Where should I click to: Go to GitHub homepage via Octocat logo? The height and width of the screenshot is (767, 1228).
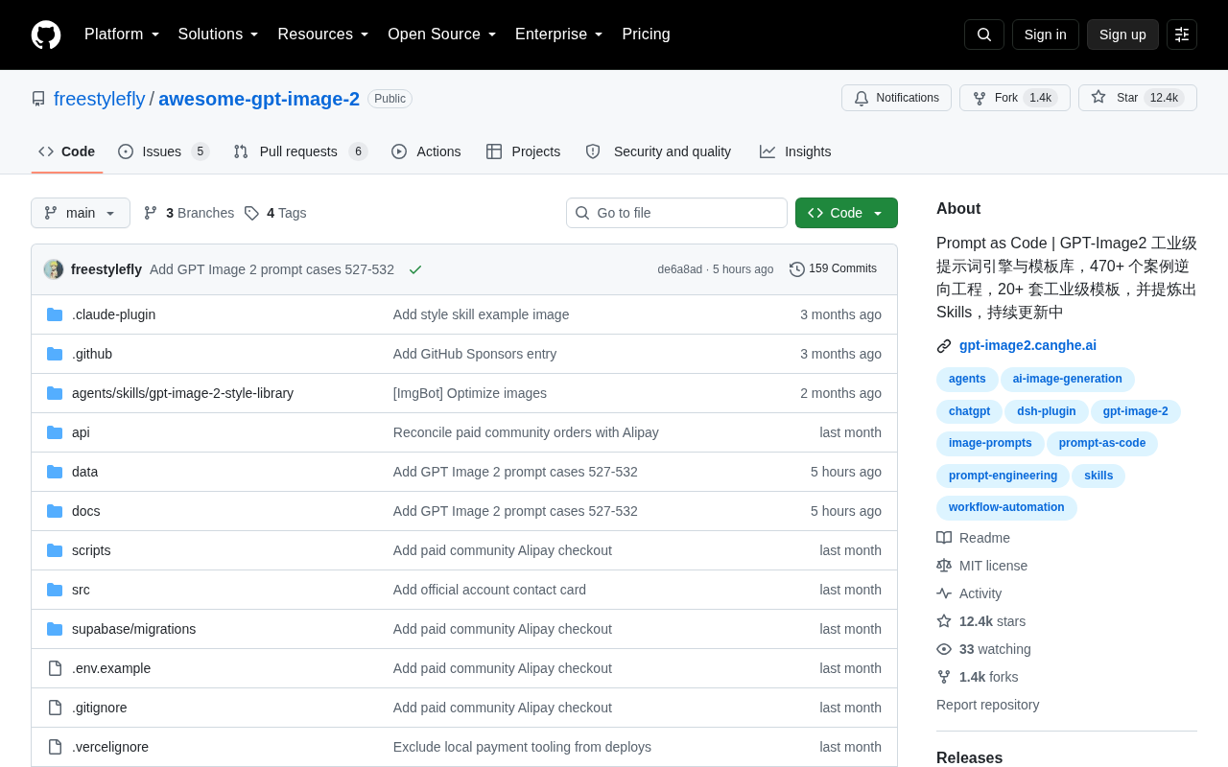click(x=46, y=35)
